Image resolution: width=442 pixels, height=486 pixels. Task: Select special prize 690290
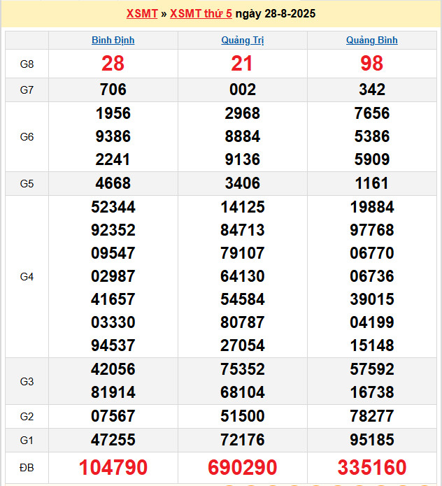[x=243, y=468]
